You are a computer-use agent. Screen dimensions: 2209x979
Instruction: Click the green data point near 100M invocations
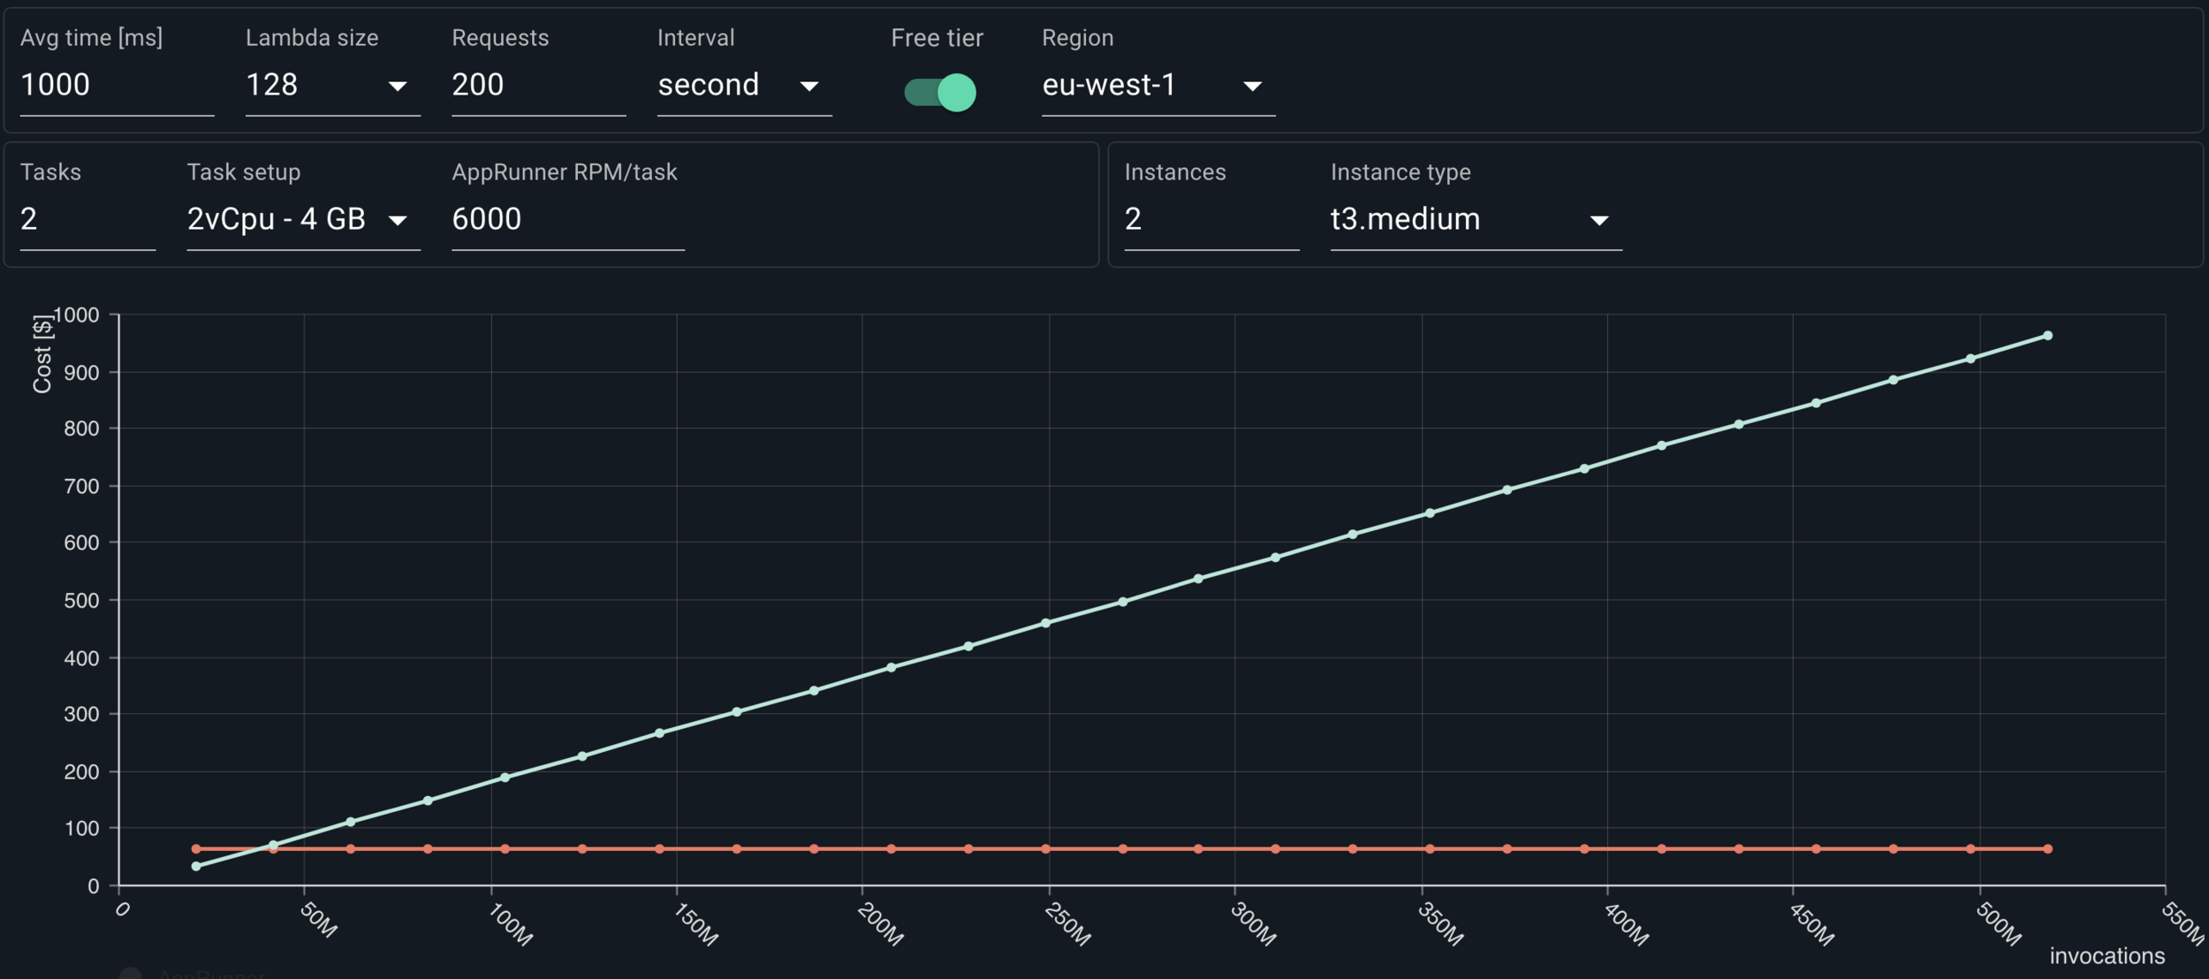point(505,778)
